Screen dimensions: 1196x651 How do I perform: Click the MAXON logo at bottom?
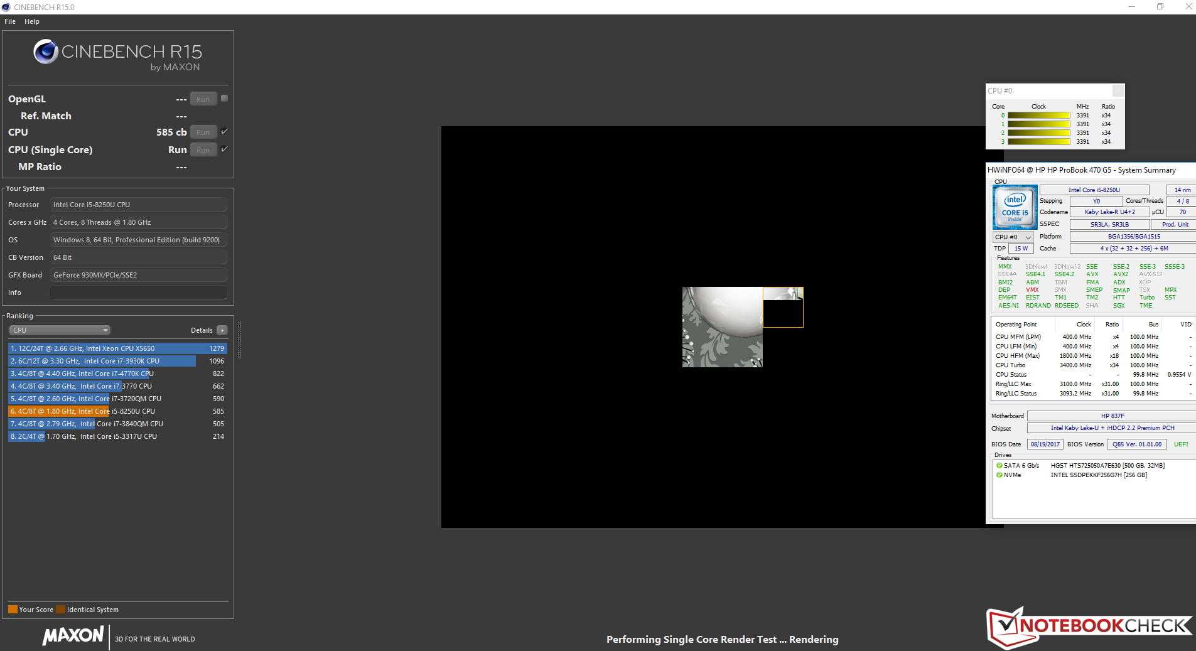73,635
